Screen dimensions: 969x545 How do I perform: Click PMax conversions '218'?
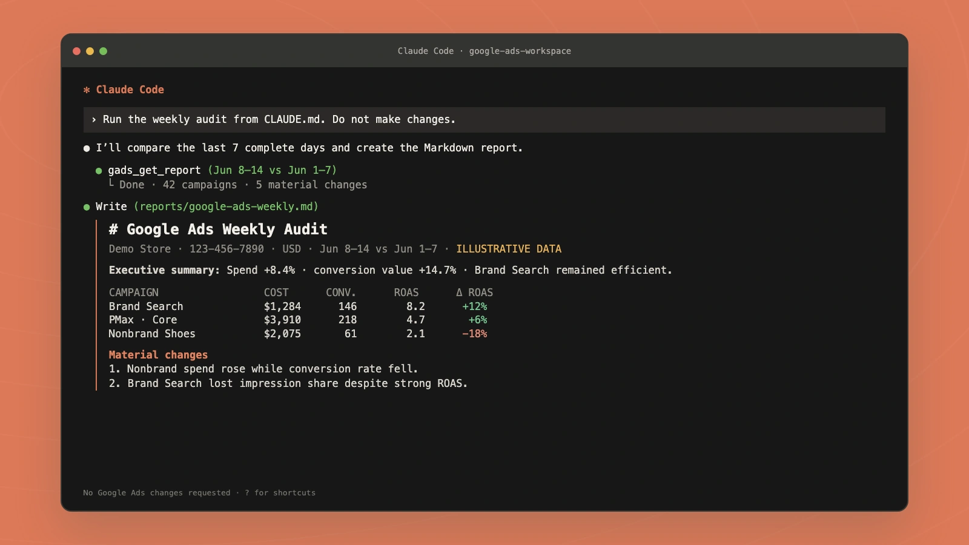(x=348, y=320)
